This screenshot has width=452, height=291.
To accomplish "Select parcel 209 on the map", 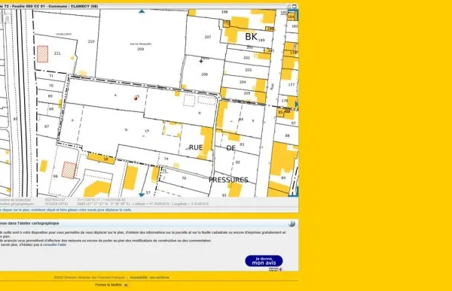I will [x=140, y=49].
